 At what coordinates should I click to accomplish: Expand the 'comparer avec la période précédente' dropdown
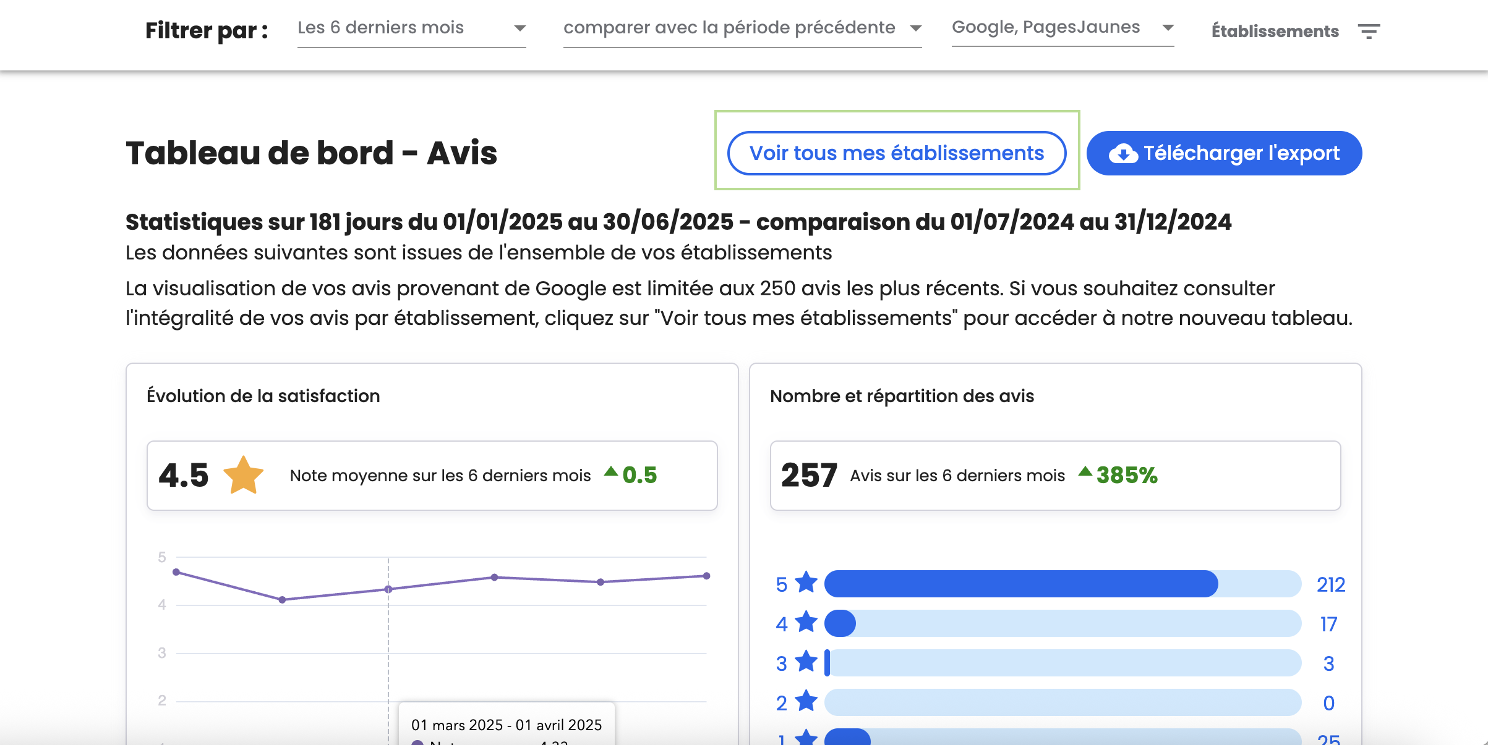coord(742,28)
